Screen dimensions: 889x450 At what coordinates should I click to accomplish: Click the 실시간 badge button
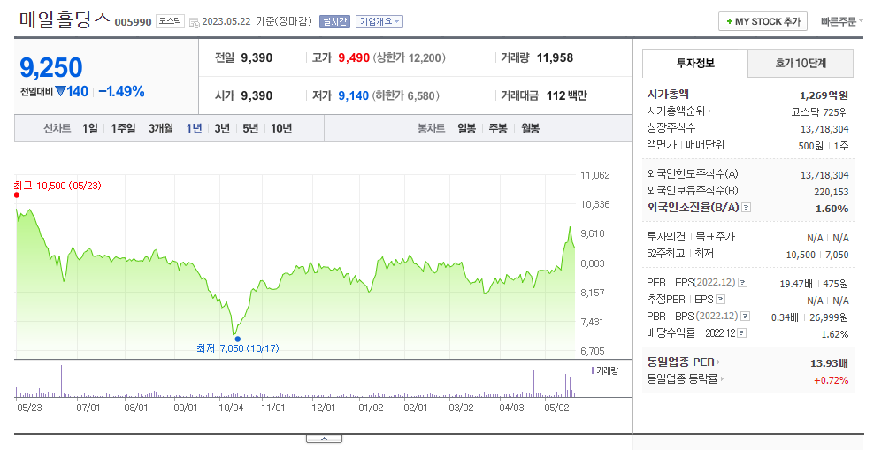[335, 21]
